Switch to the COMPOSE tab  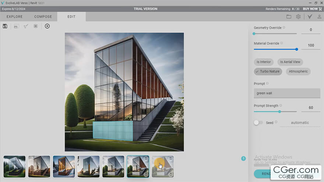pos(43,17)
